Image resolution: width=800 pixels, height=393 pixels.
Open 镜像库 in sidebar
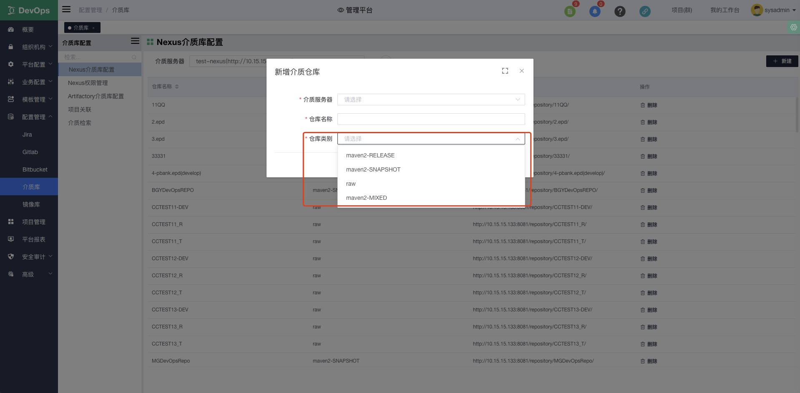pyautogui.click(x=29, y=204)
